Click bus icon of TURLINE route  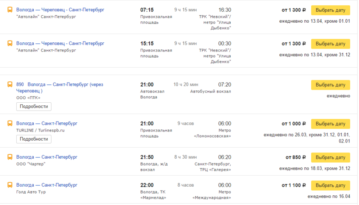point(9,124)
